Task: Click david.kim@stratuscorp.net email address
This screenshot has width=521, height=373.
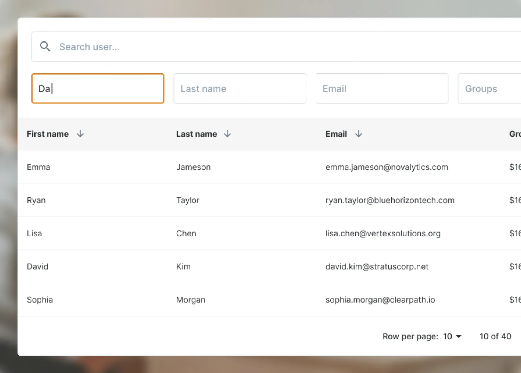Action: click(377, 266)
